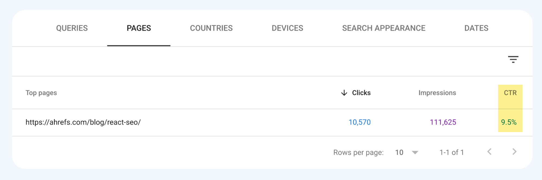Screen dimensions: 542x180
Task: Click the Top pages column header
Action: (x=41, y=93)
